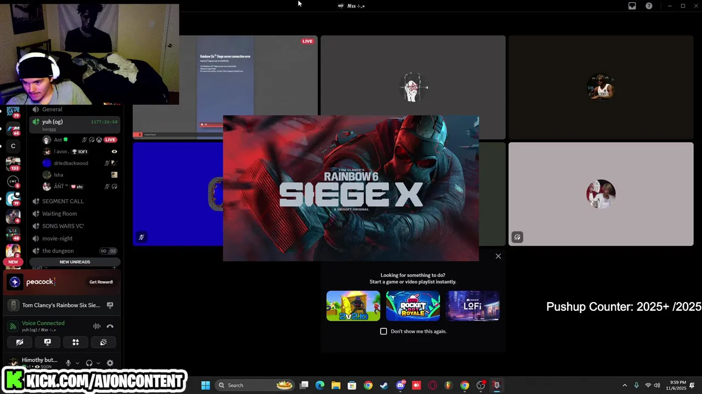702x394 pixels.
Task: Start the LoFi playlist thumbnail
Action: [472, 306]
